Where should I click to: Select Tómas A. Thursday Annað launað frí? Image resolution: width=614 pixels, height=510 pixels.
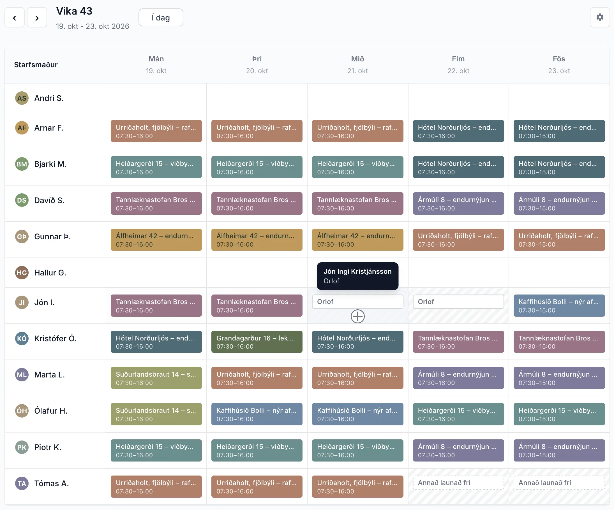click(458, 483)
